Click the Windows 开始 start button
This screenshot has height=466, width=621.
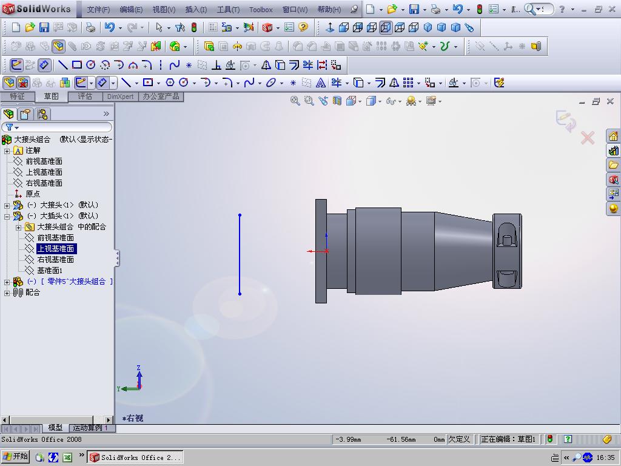(x=16, y=456)
